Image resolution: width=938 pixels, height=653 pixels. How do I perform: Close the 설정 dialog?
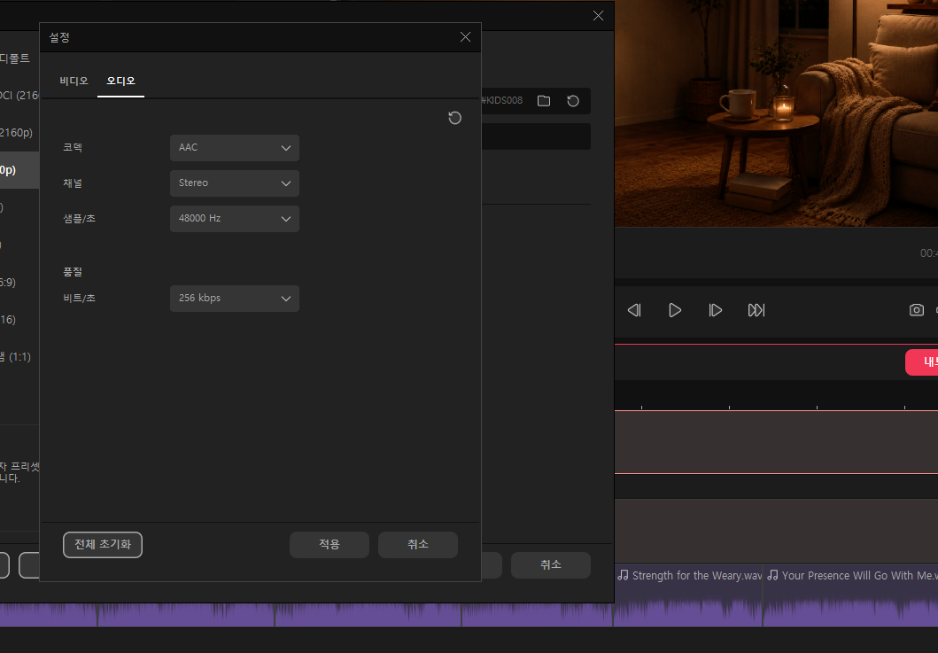pyautogui.click(x=465, y=37)
